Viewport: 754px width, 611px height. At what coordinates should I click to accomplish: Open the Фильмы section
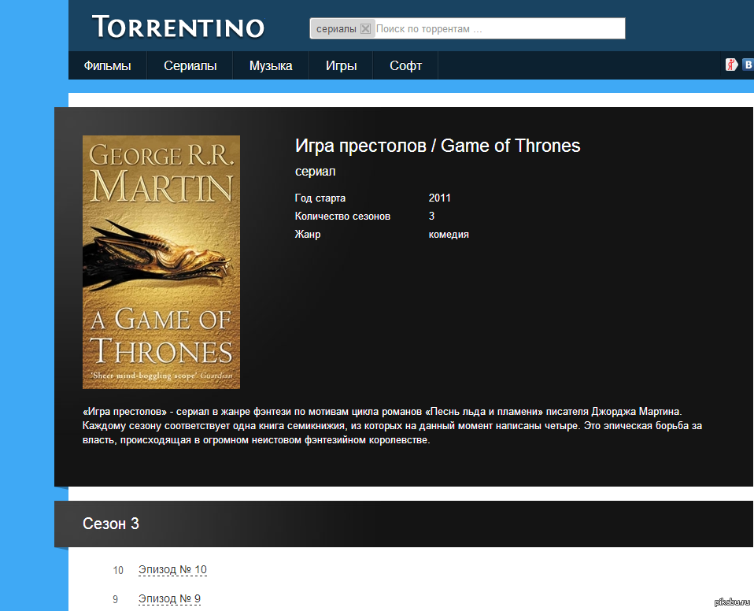point(107,66)
